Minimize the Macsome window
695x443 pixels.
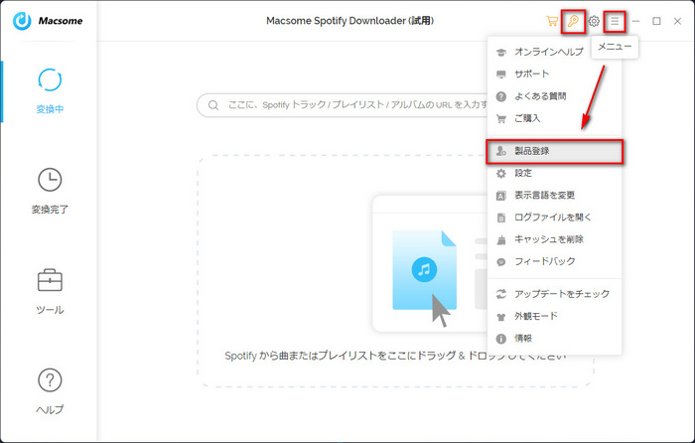click(635, 21)
